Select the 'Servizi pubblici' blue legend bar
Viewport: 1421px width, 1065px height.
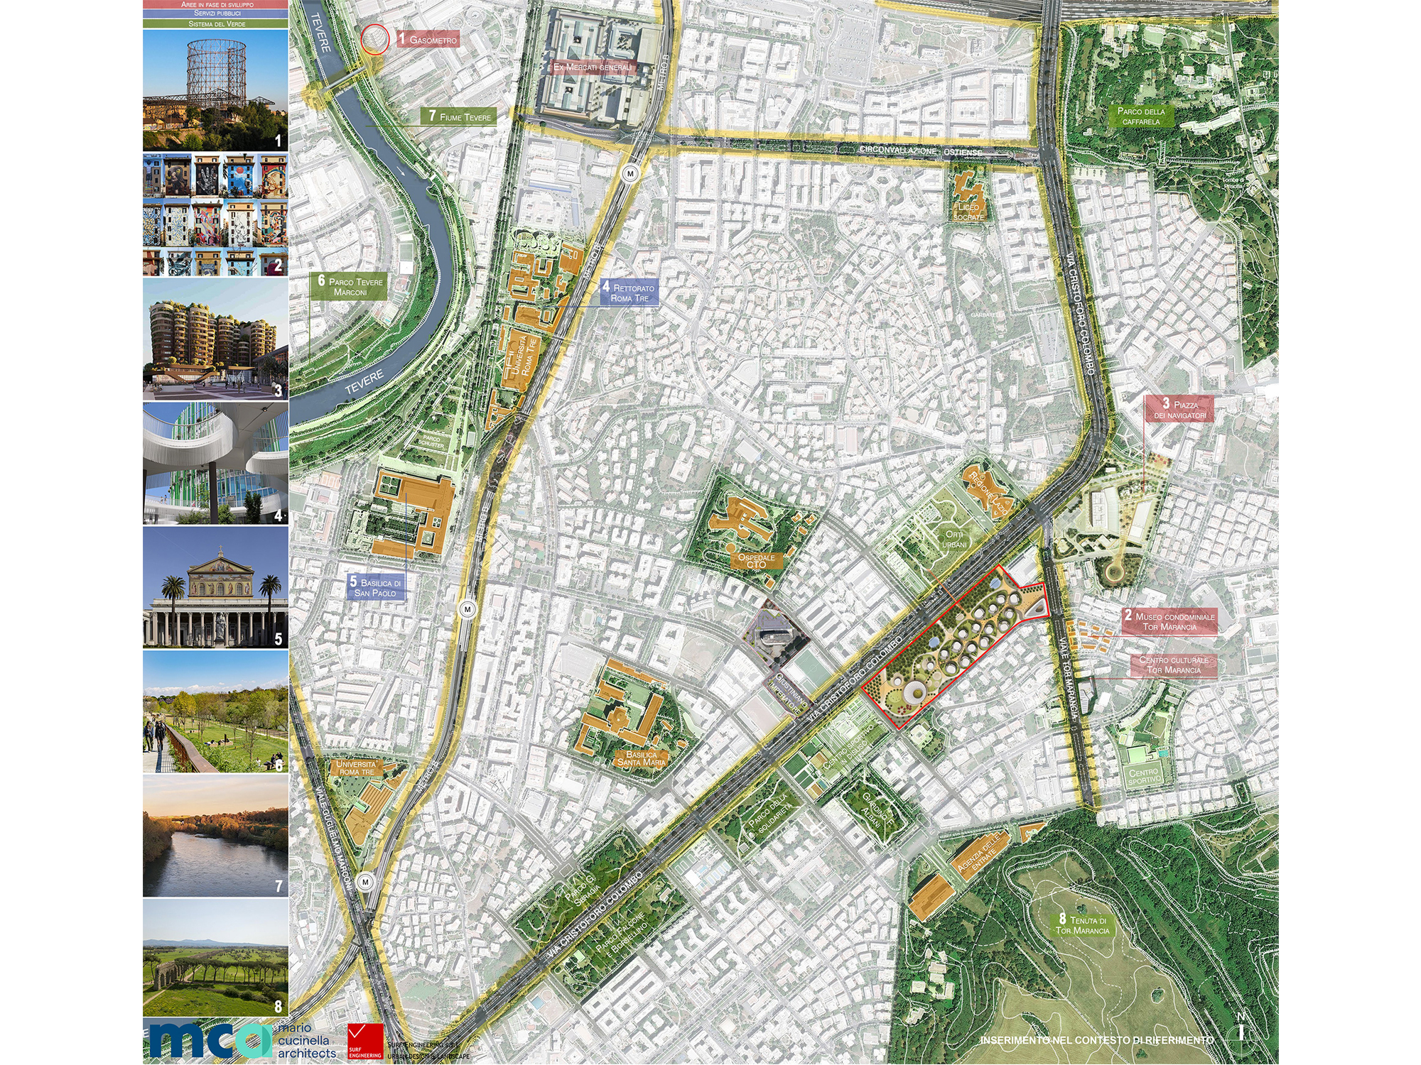(x=215, y=13)
